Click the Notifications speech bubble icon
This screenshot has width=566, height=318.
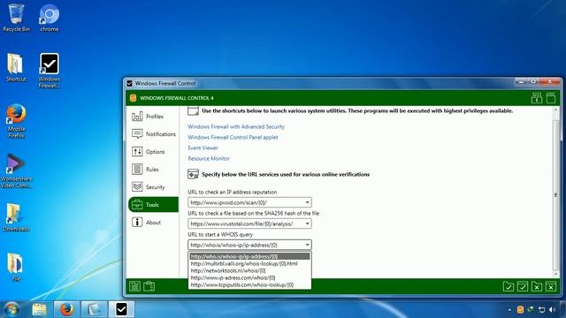pyautogui.click(x=137, y=134)
